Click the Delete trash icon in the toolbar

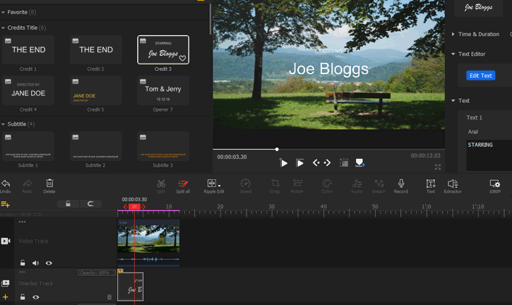(49, 184)
